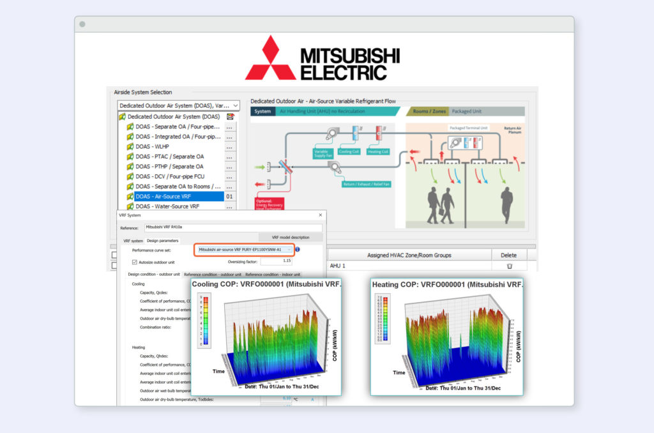Click the Return / Exhaust / Relief Fan symbol
This screenshot has width=654, height=433.
click(335, 167)
